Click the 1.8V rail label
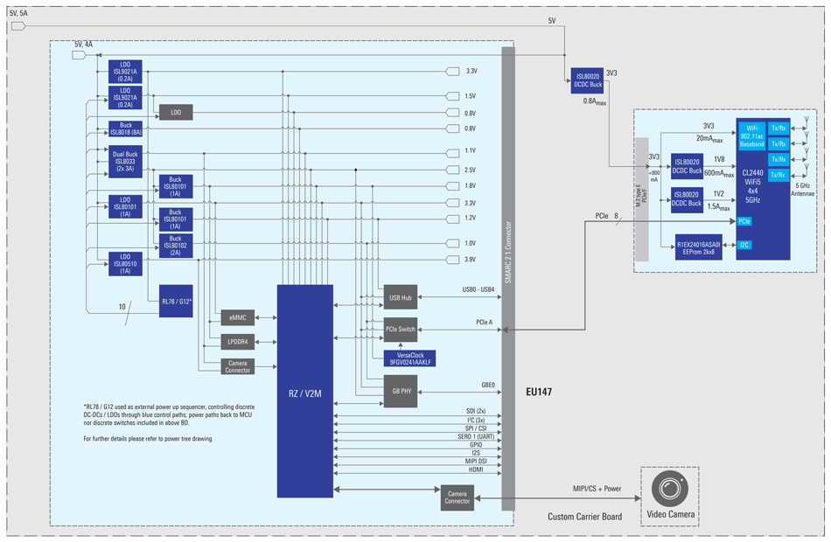The height and width of the screenshot is (542, 831). coord(470,186)
